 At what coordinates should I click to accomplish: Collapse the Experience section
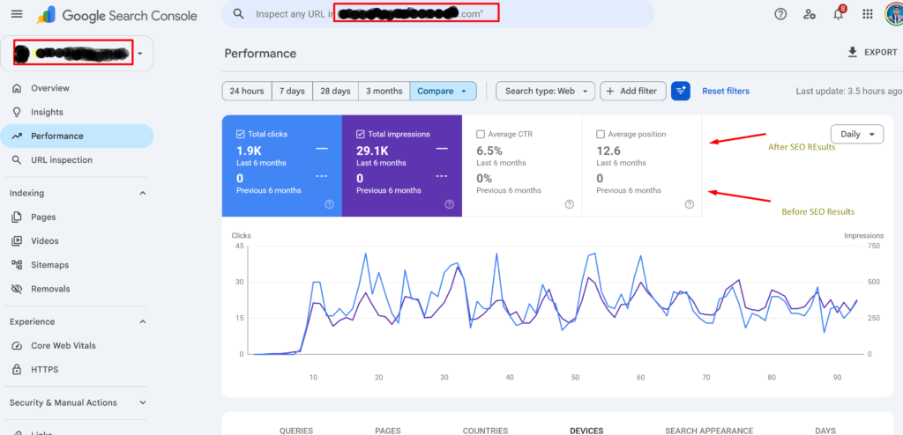143,321
